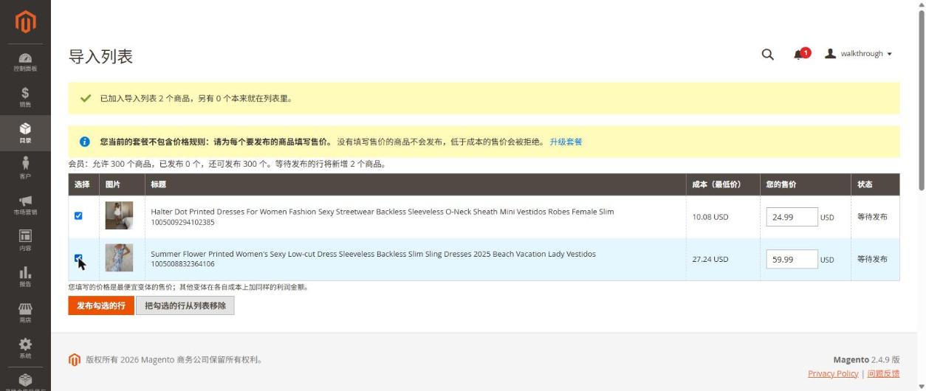The image size is (926, 391).
Task: Click the search magnifier icon
Action: pos(767,54)
